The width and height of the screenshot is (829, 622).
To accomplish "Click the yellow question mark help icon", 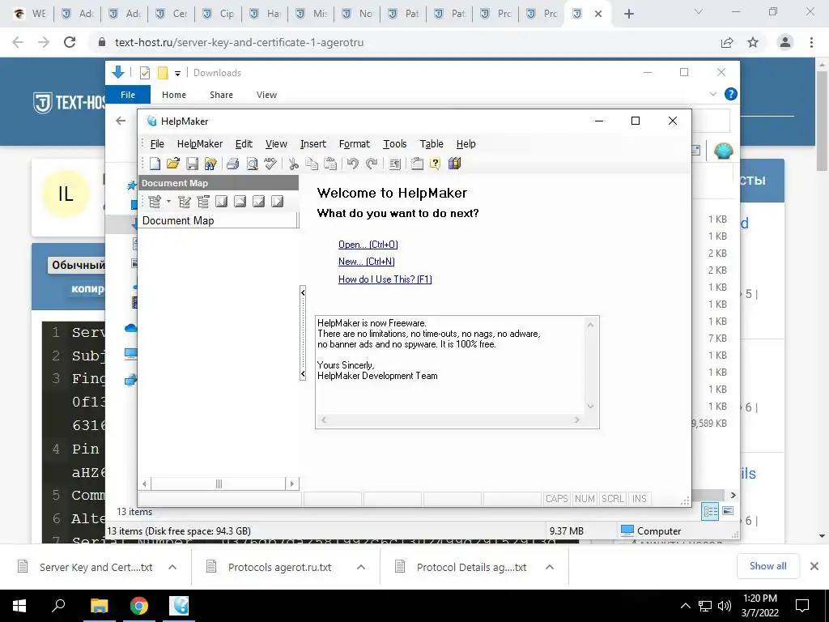I will pos(435,164).
